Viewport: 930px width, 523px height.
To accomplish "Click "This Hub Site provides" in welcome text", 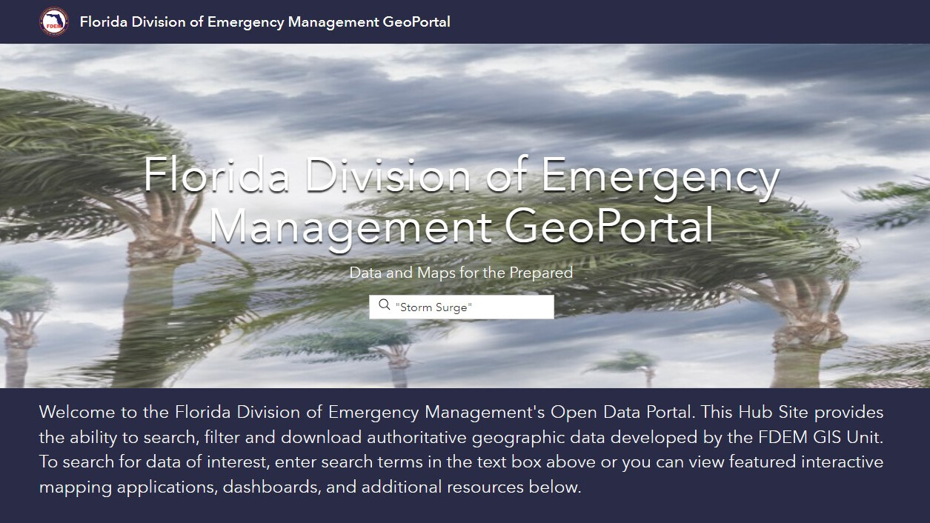I will 792,412.
